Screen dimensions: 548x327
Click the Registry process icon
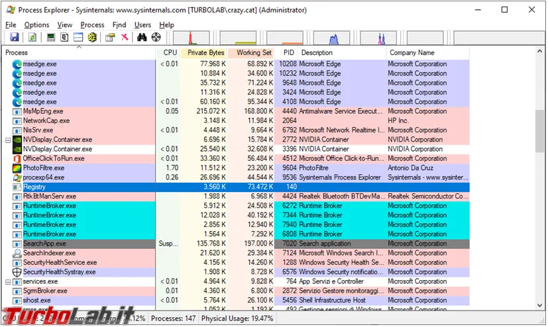(x=17, y=187)
